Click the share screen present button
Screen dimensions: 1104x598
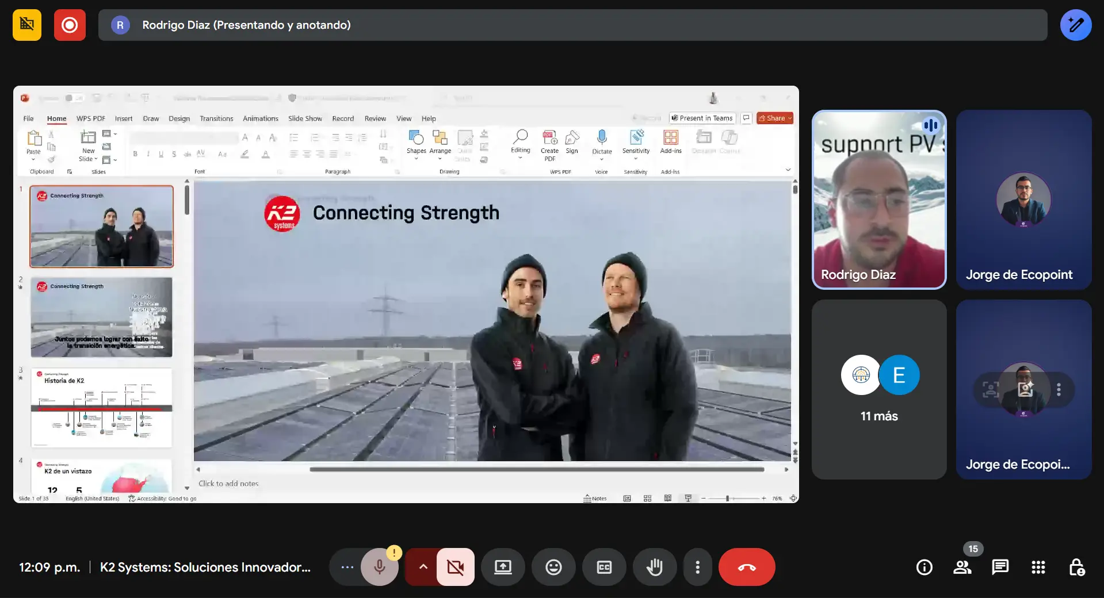click(503, 568)
